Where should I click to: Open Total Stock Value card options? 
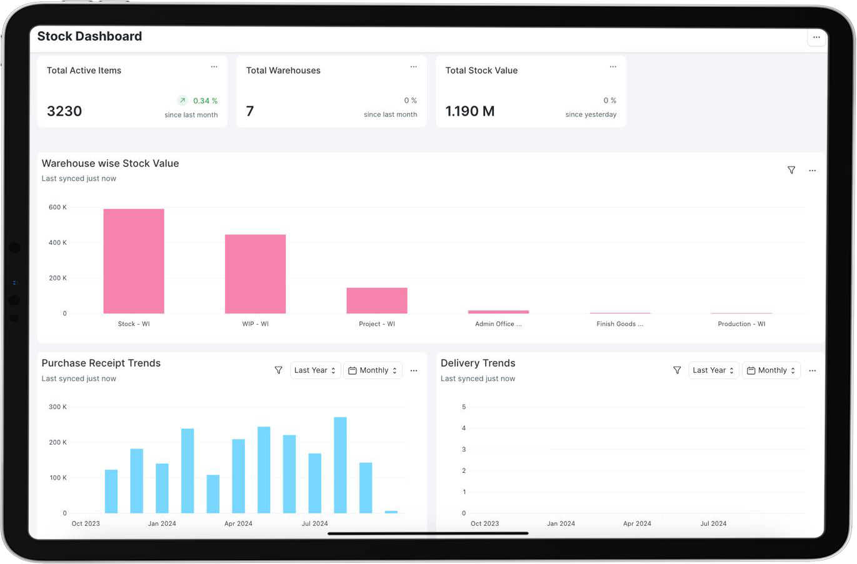(x=613, y=67)
